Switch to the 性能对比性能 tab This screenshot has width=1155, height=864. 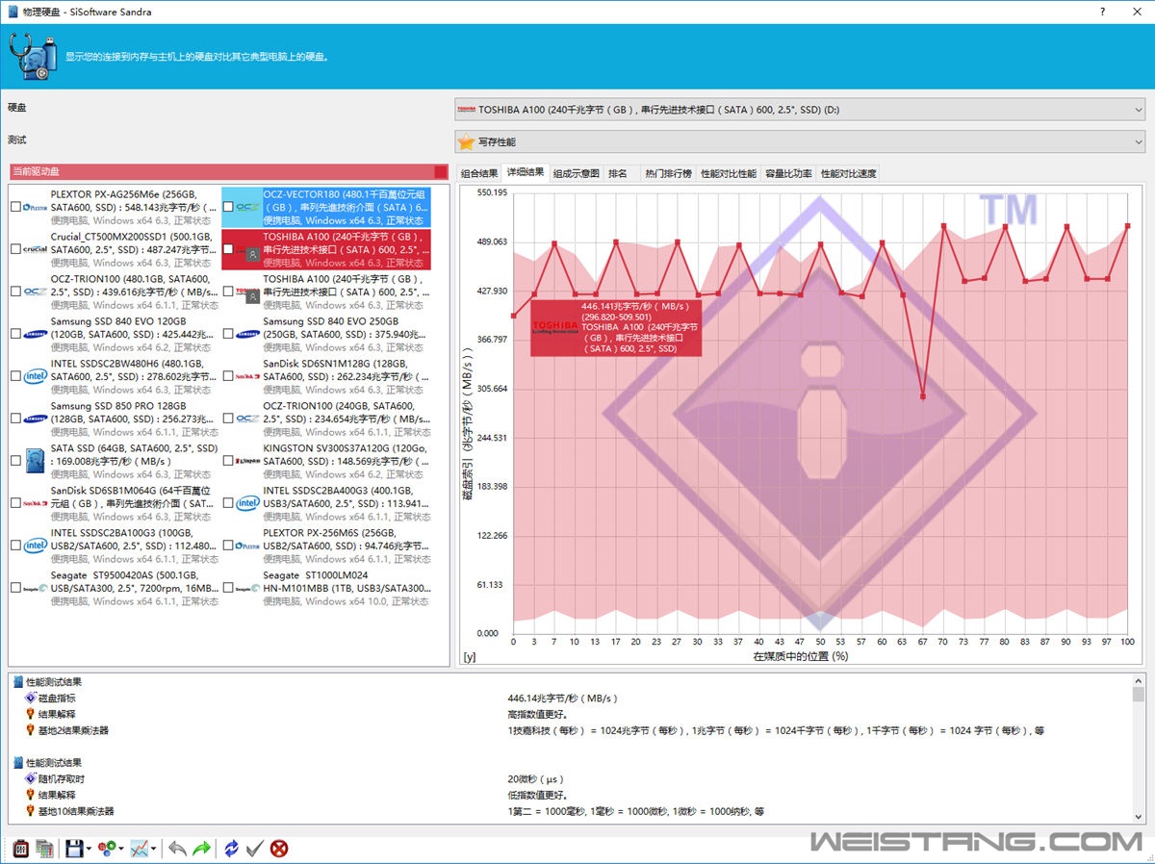[x=729, y=174]
